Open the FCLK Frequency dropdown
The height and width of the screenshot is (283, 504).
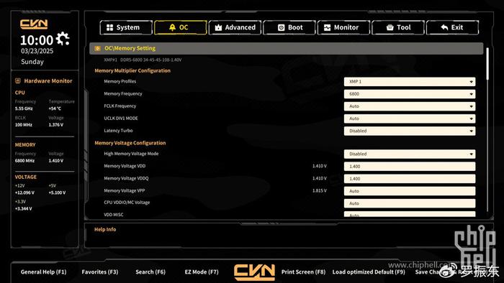click(x=410, y=106)
